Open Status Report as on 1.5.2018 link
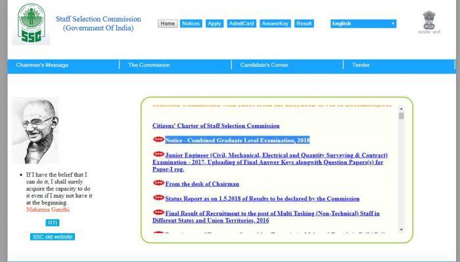460x262 pixels. point(262,198)
